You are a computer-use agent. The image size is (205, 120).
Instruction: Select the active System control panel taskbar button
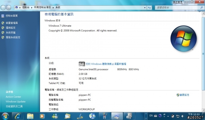point(117,116)
